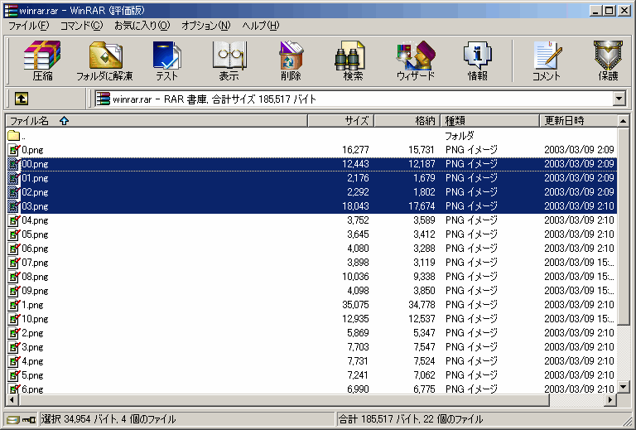Viewport: 636px width, 430px height.
Task: Click the vertical scrollbar down arrow
Action: (623, 386)
